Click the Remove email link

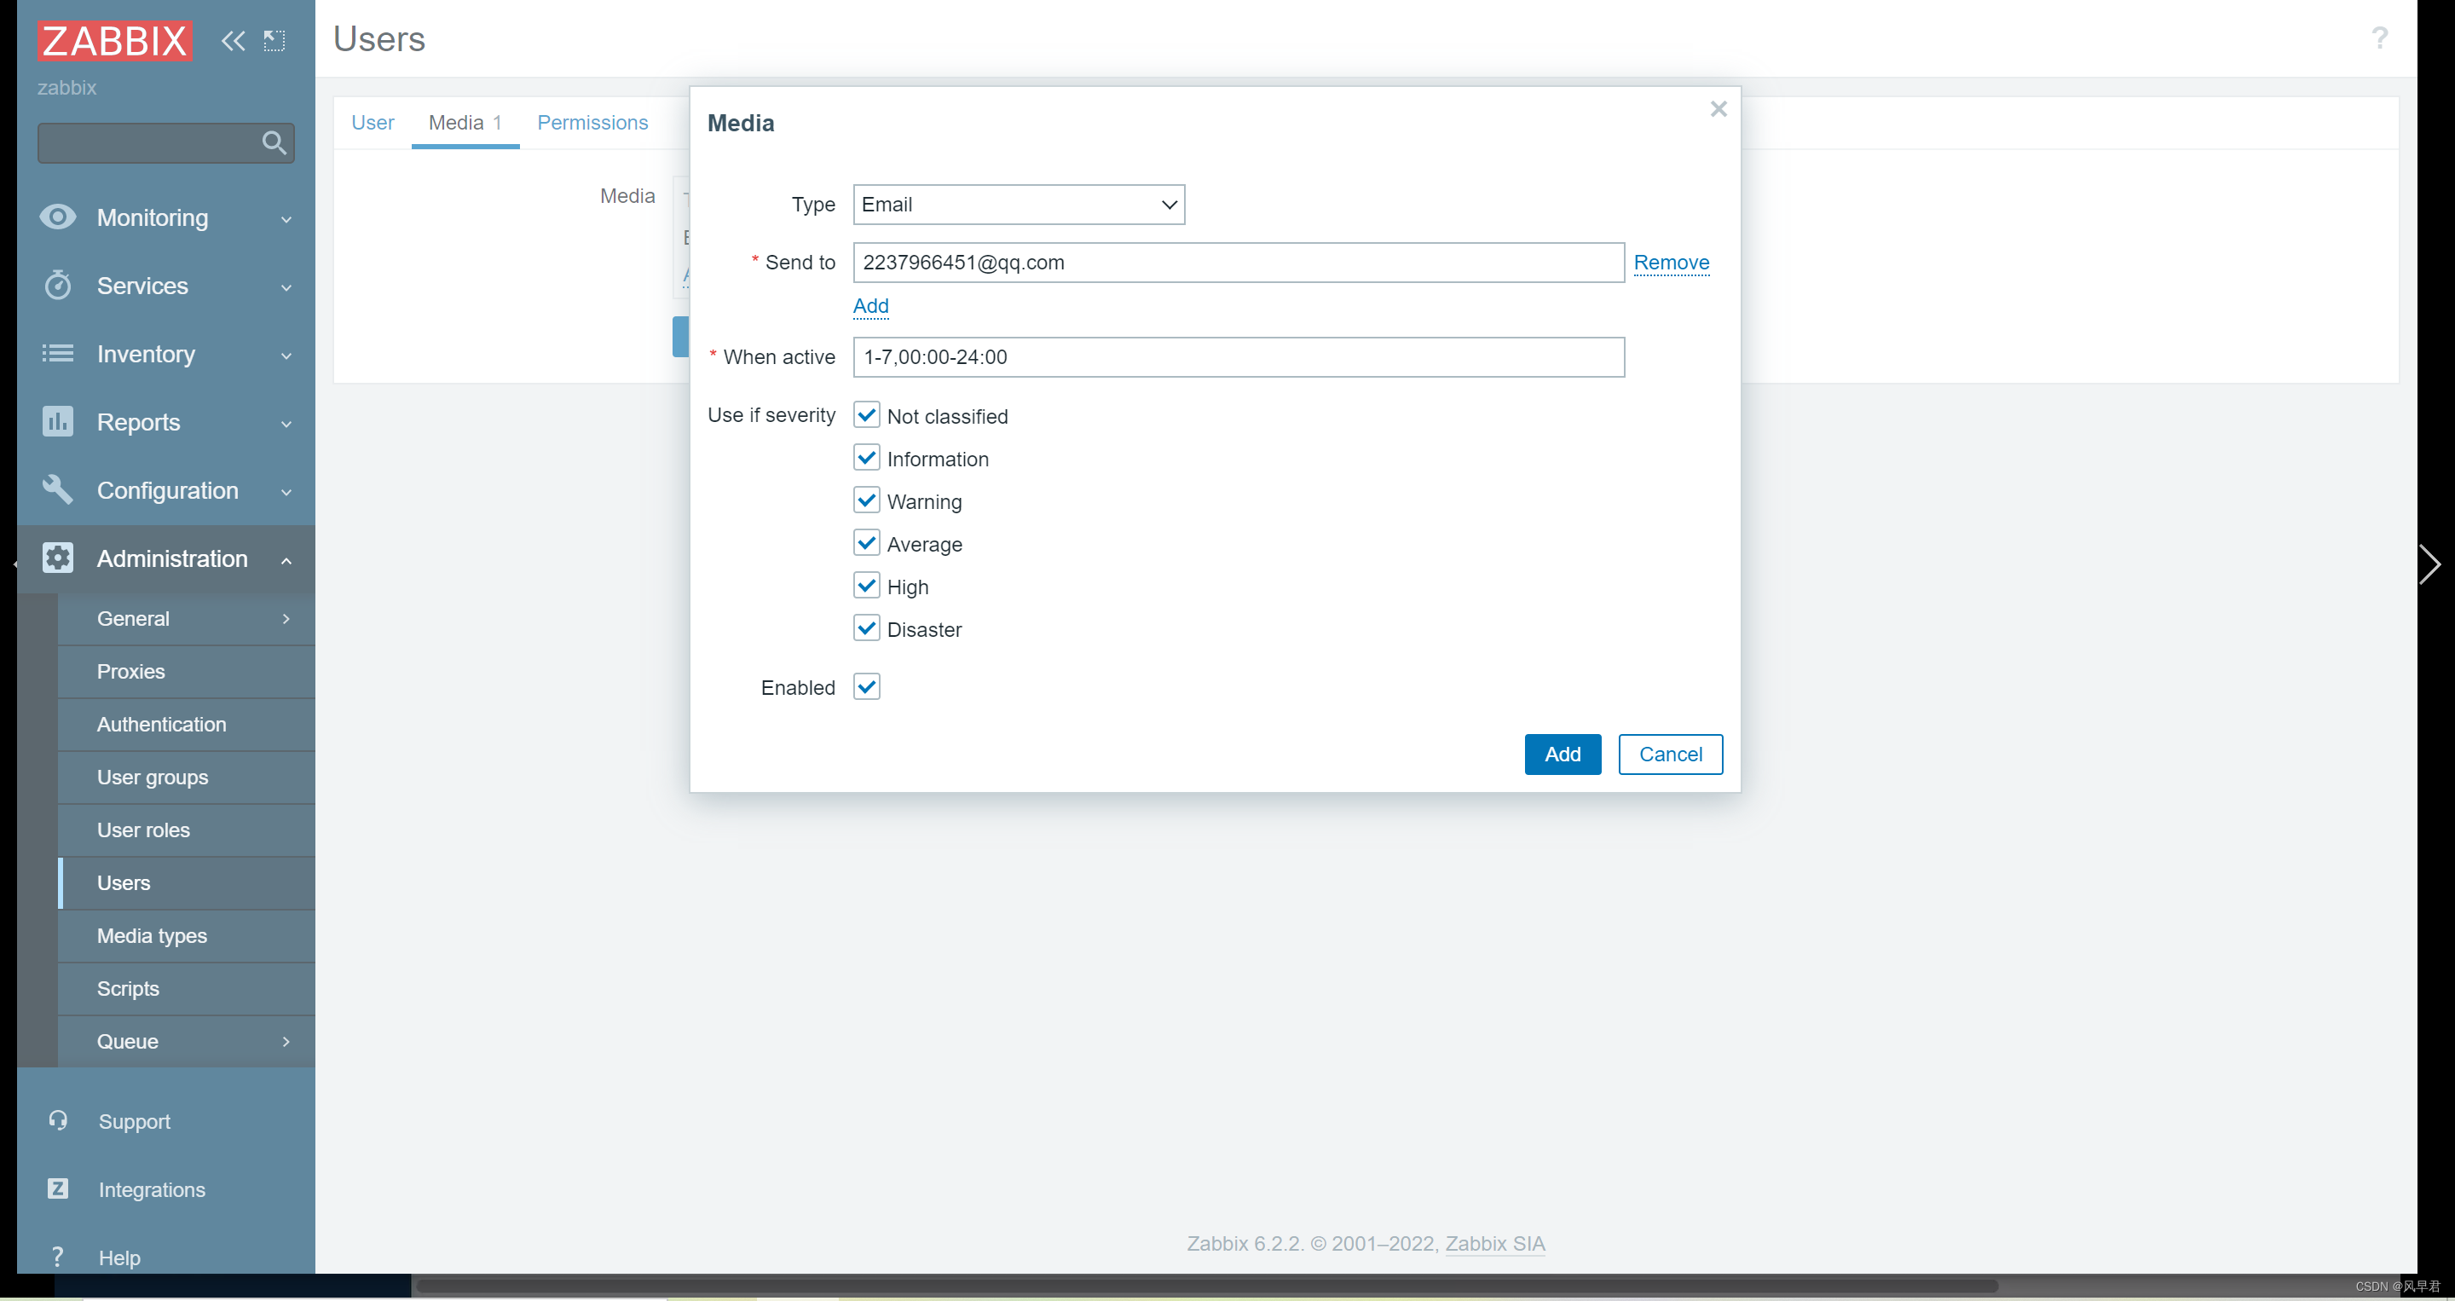pyautogui.click(x=1671, y=263)
